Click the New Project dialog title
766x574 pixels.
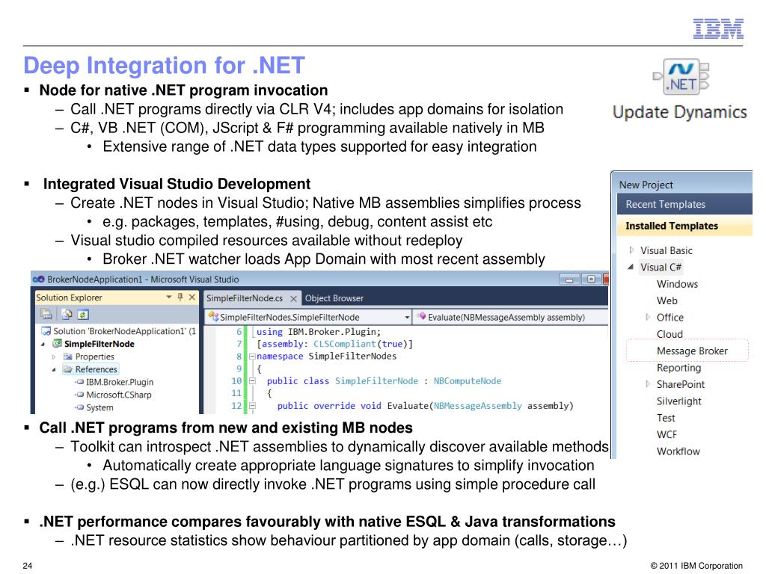click(646, 185)
